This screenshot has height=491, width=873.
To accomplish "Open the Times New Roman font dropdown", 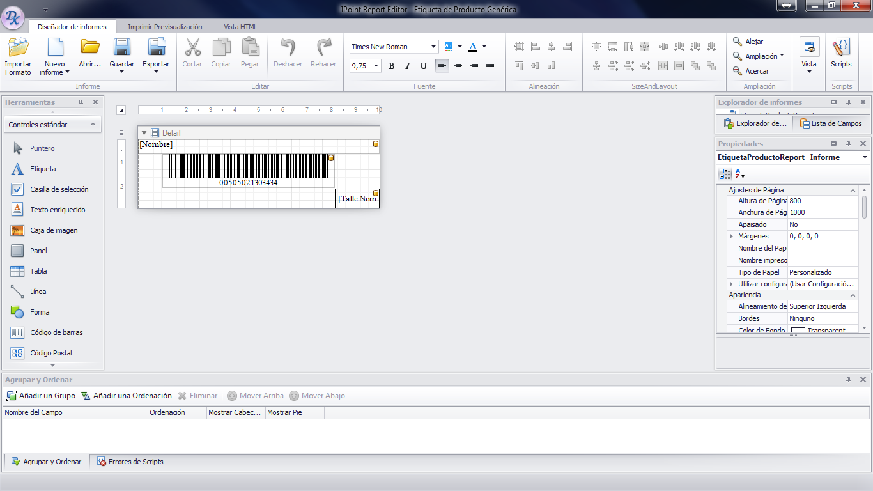I will 434,47.
